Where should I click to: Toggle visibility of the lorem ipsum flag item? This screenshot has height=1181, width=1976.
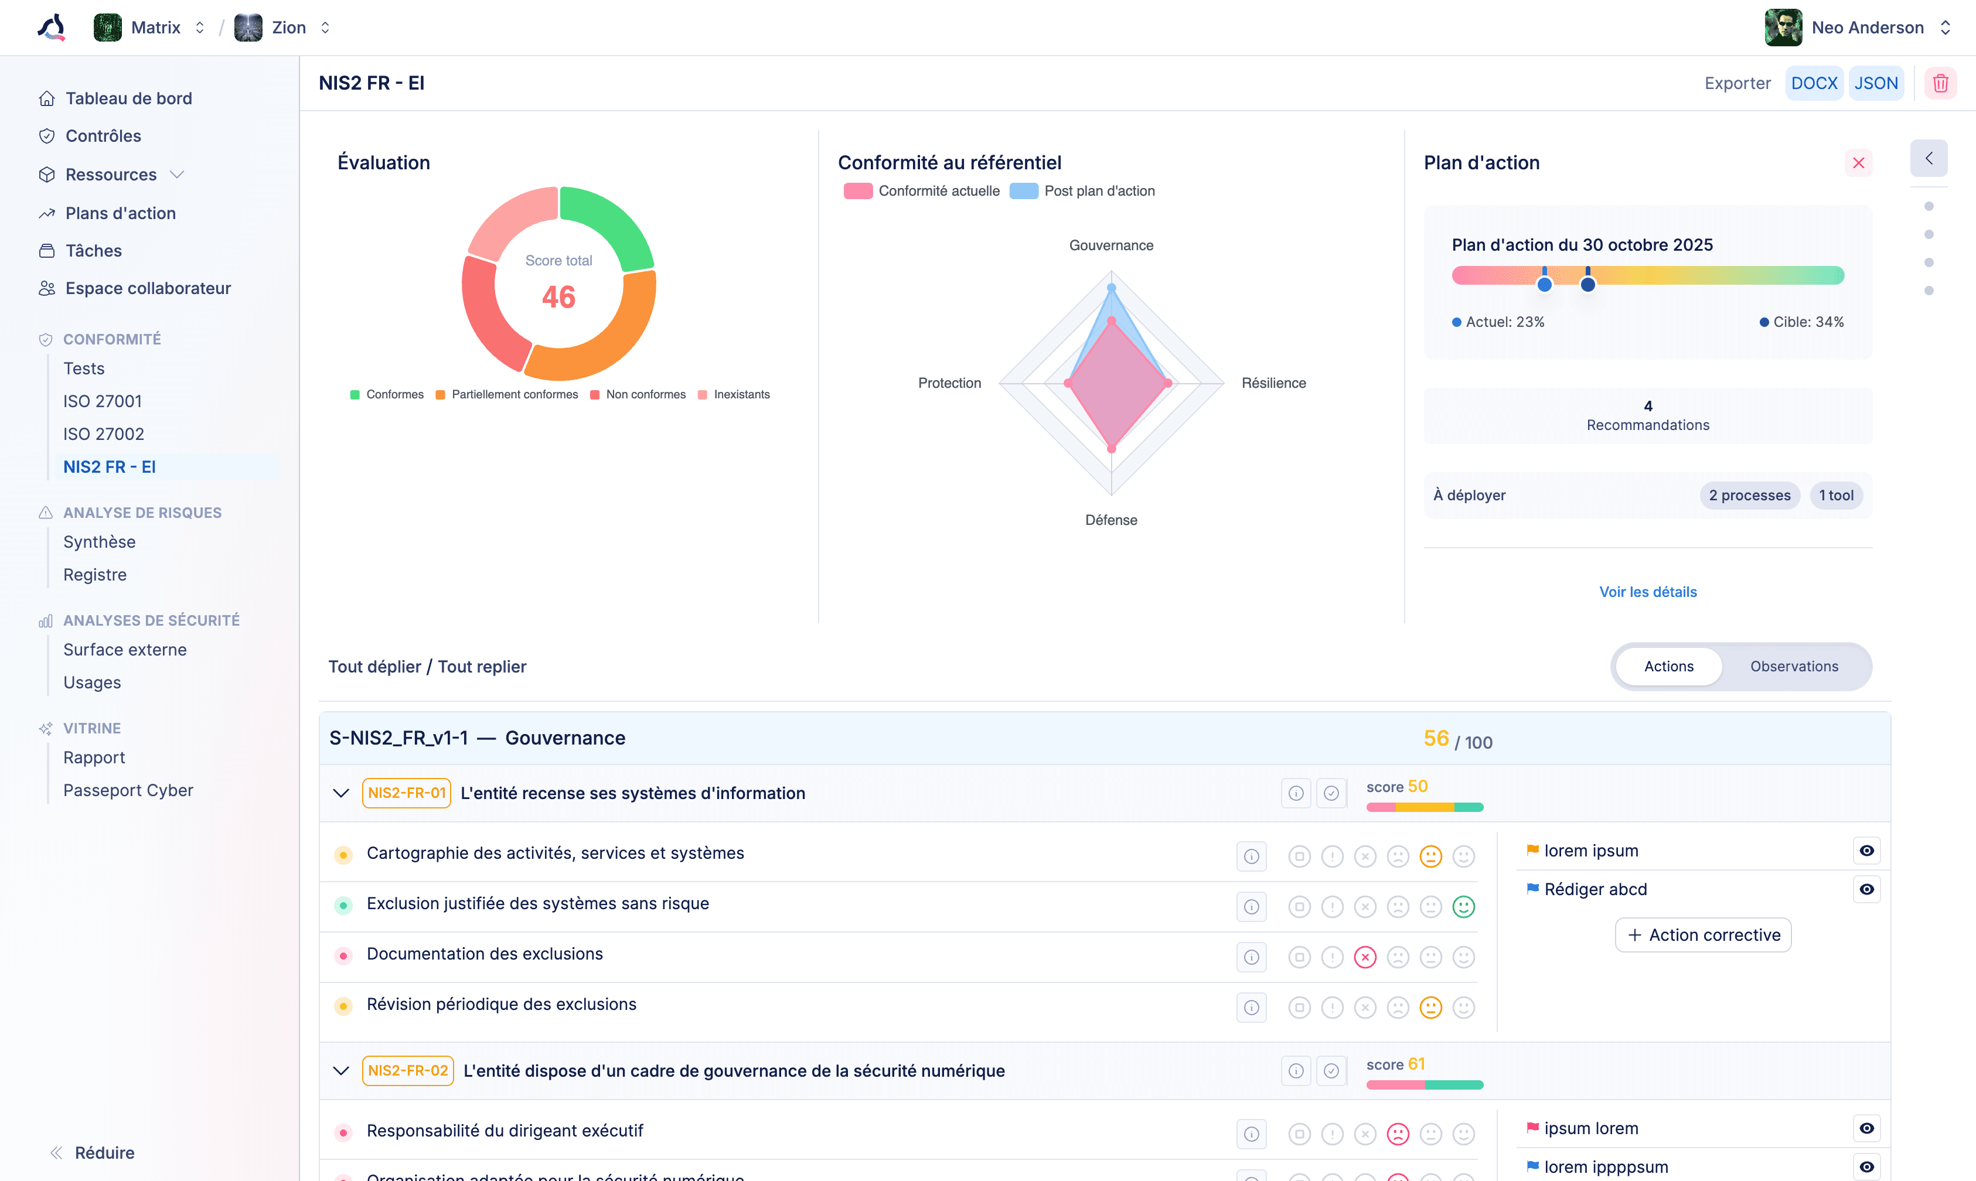[1867, 850]
